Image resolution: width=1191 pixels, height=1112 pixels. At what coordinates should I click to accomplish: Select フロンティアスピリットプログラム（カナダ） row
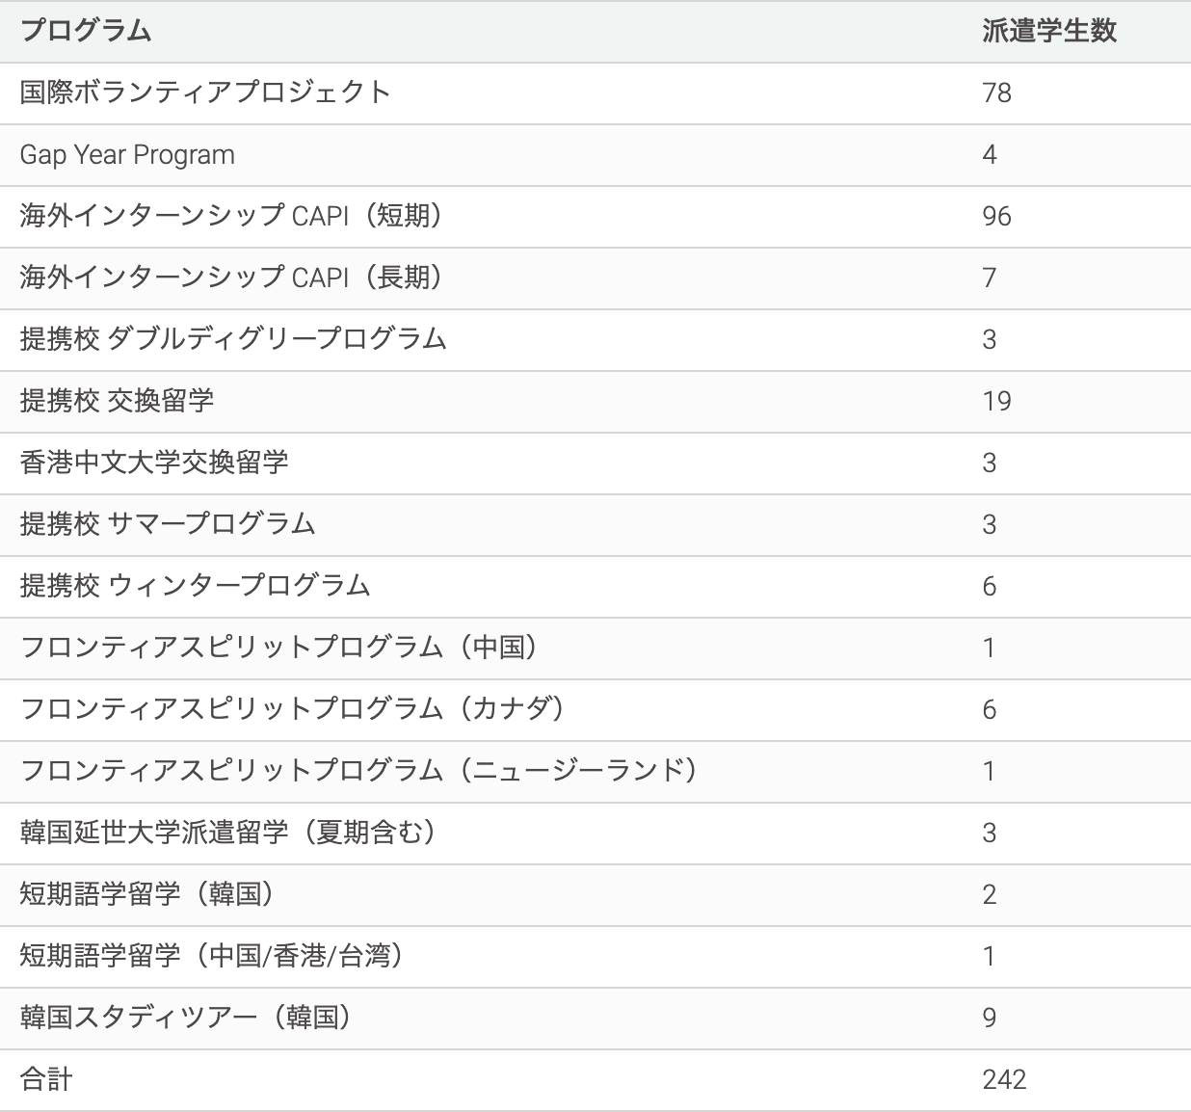pyautogui.click(x=293, y=709)
